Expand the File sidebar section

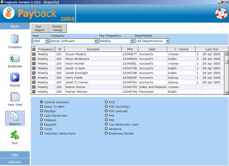(x=15, y=155)
